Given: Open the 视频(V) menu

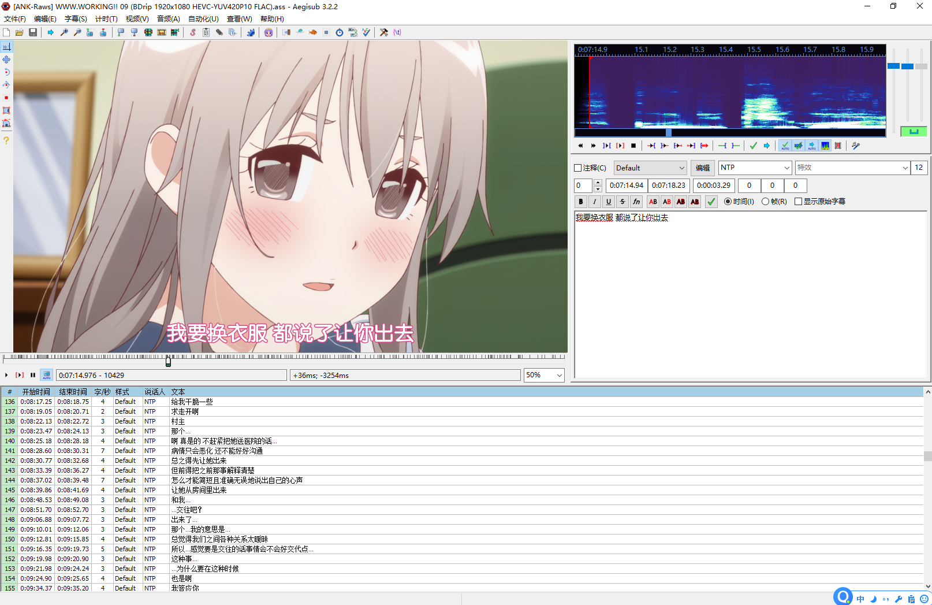Looking at the screenshot, I should [137, 19].
